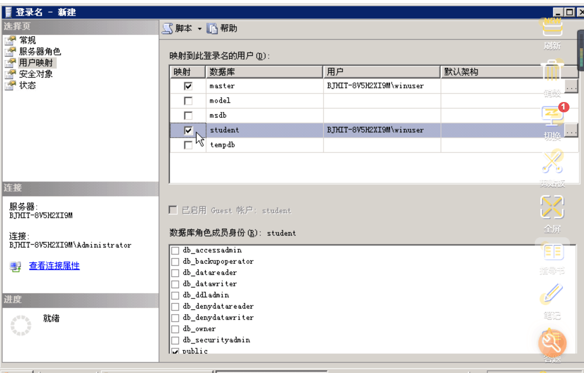584x373 pixels.
Task: Enable db_datawriter role
Action: (x=175, y=284)
